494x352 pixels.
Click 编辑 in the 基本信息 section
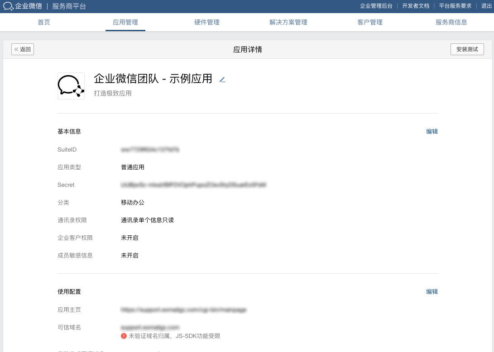point(432,131)
